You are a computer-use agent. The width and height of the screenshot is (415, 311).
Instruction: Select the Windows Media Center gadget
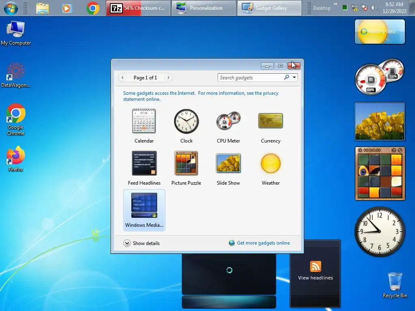pyautogui.click(x=144, y=210)
